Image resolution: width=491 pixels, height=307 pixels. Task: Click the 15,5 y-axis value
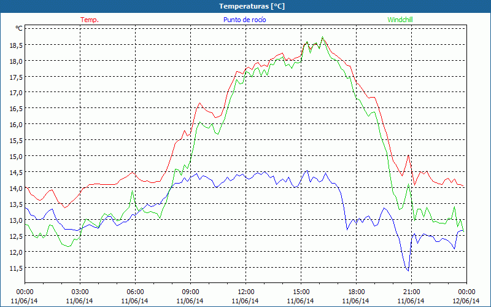(16, 141)
